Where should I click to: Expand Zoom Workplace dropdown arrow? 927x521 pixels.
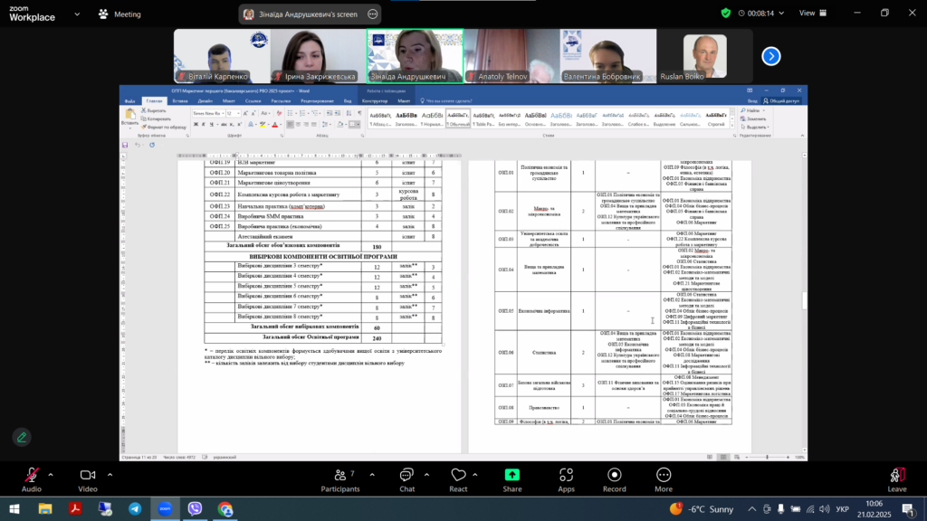coord(77,14)
